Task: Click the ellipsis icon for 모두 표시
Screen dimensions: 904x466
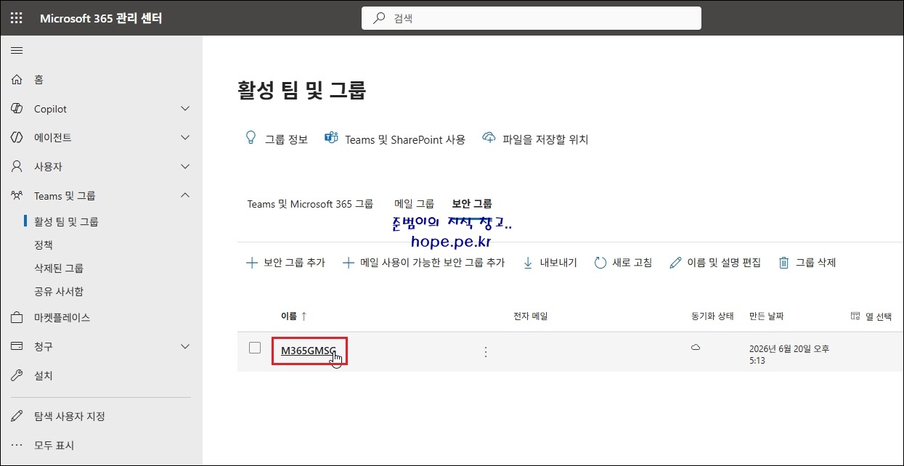Action: [17, 445]
